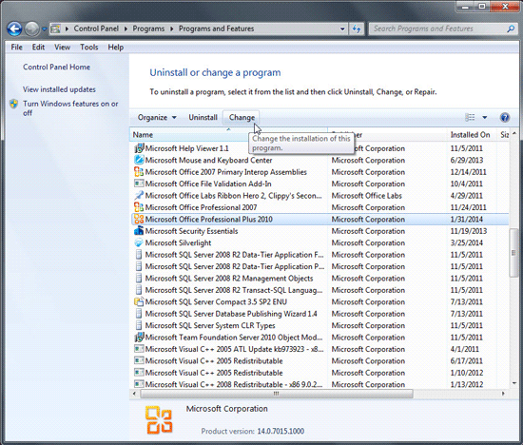
Task: Click the search magnifier icon
Action: pos(511,29)
